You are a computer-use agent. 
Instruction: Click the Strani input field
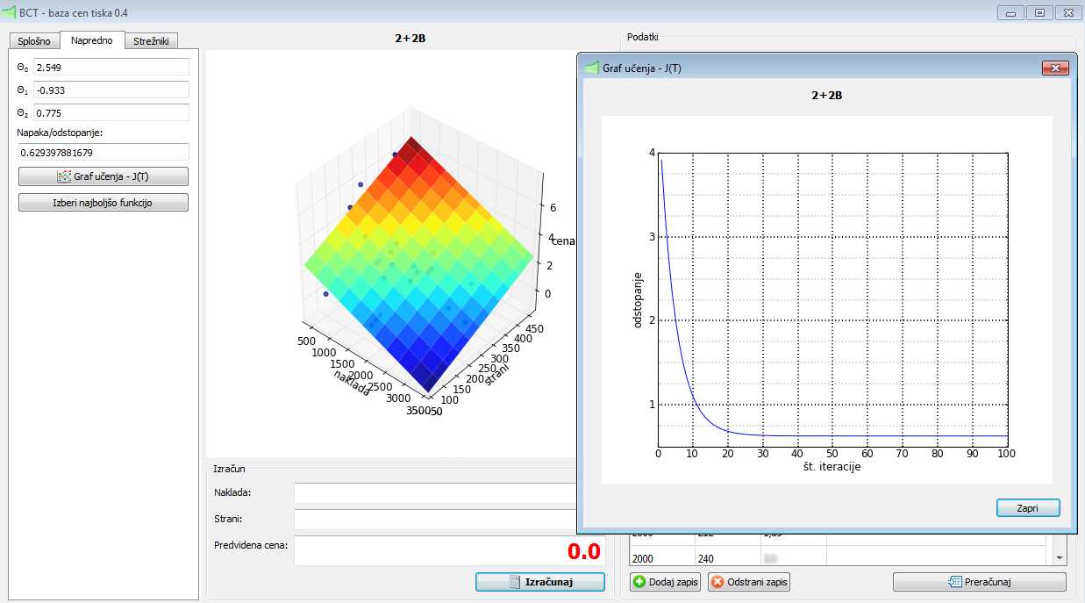pos(434,519)
